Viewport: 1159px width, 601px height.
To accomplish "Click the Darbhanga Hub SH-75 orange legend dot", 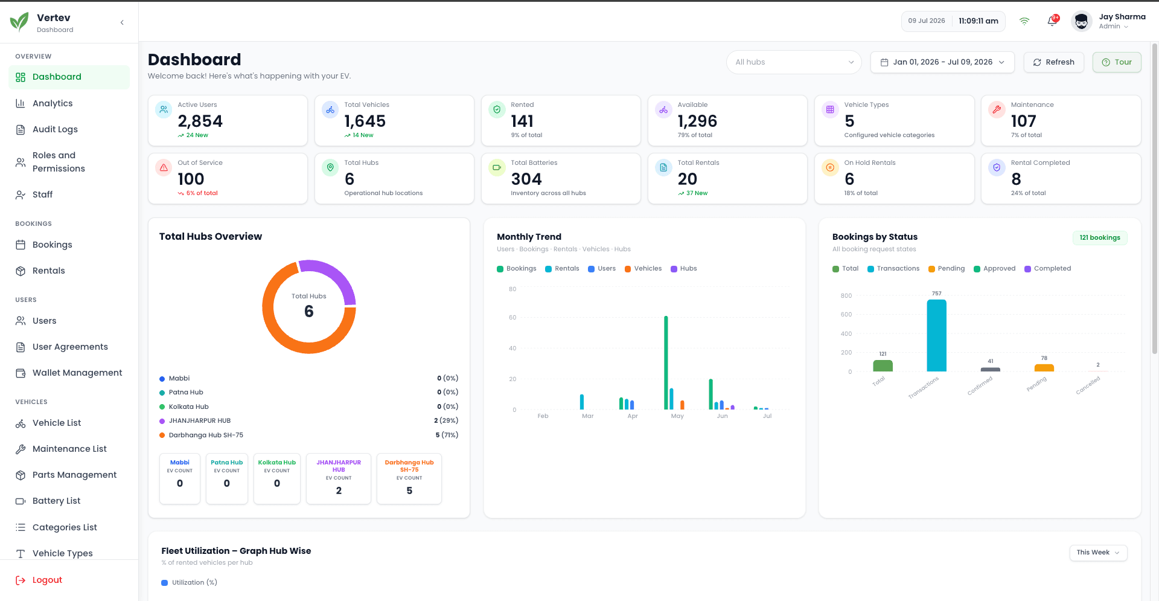I will 162,435.
